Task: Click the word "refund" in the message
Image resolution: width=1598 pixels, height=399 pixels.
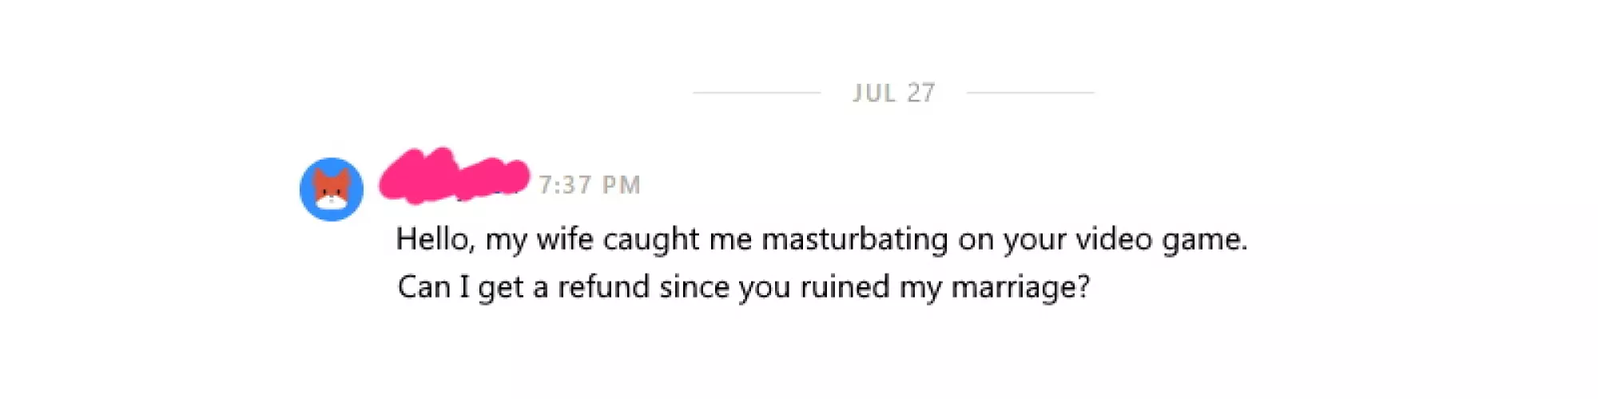Action: (x=603, y=287)
